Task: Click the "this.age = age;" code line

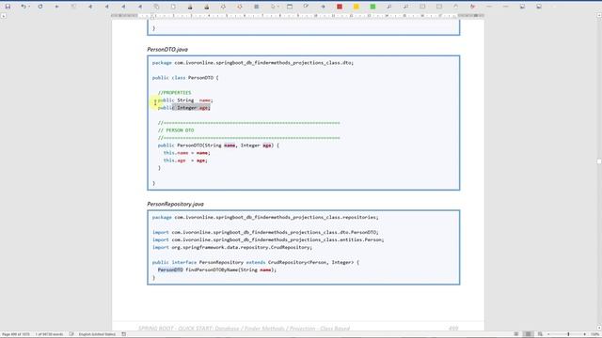Action: [x=185, y=161]
